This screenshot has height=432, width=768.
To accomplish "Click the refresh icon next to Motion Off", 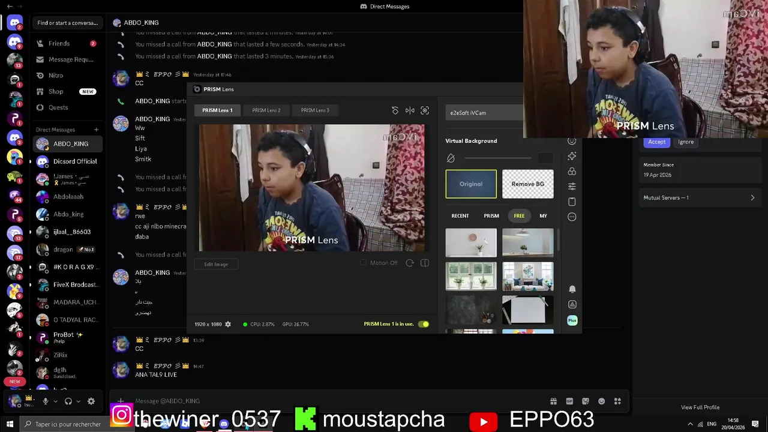I will point(410,263).
